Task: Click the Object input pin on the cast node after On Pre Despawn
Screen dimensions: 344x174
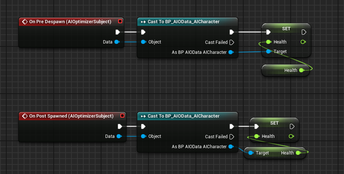Action: click(x=144, y=42)
